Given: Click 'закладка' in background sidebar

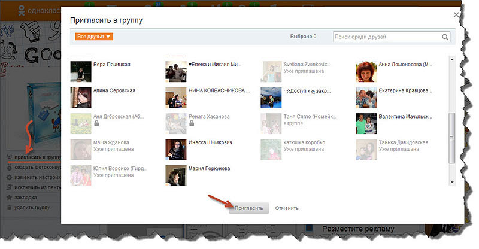Looking at the screenshot, I should (26, 198).
